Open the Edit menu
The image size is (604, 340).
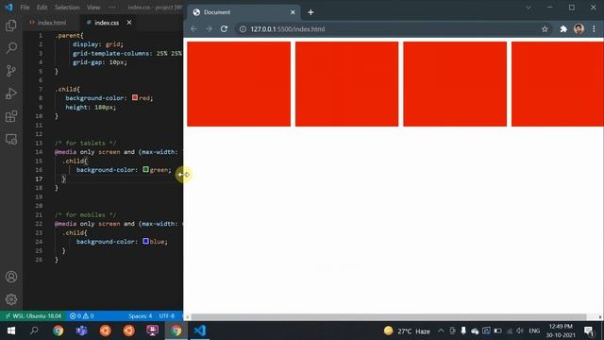pos(42,8)
